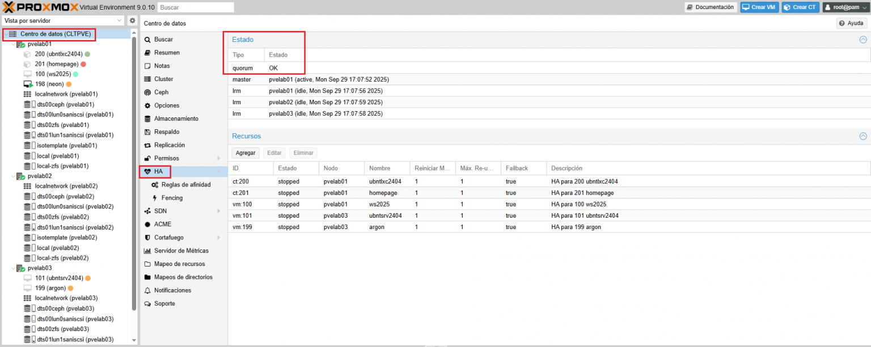Click the Buscar magnifier icon in menu
The width and height of the screenshot is (871, 347).
coord(147,40)
